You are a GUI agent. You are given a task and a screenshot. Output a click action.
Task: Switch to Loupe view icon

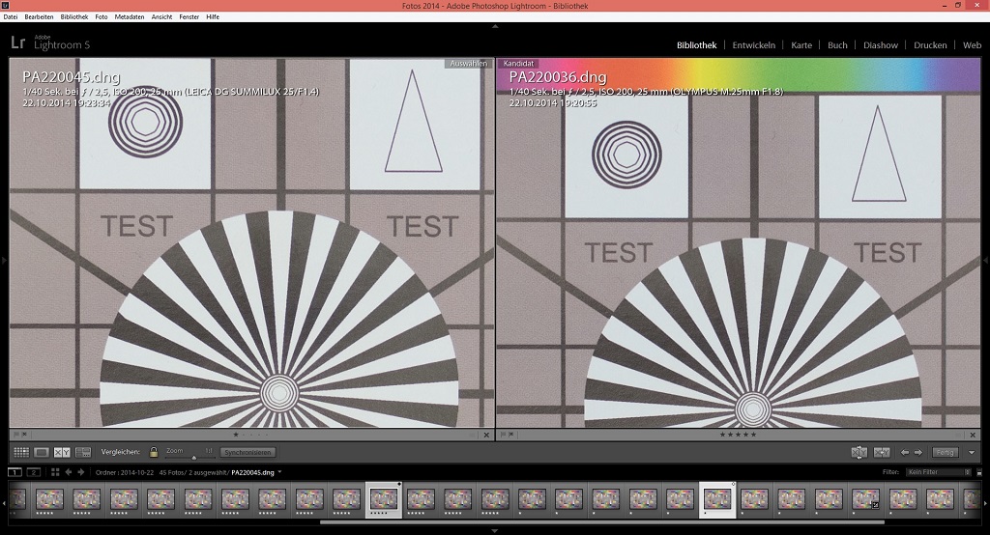(42, 452)
